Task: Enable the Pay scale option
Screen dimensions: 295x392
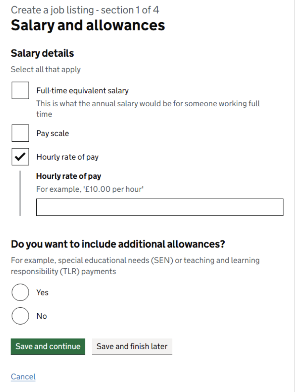Action: (x=20, y=134)
